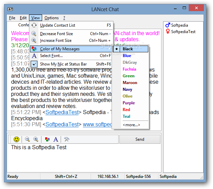Open the Options menu

[52, 18]
